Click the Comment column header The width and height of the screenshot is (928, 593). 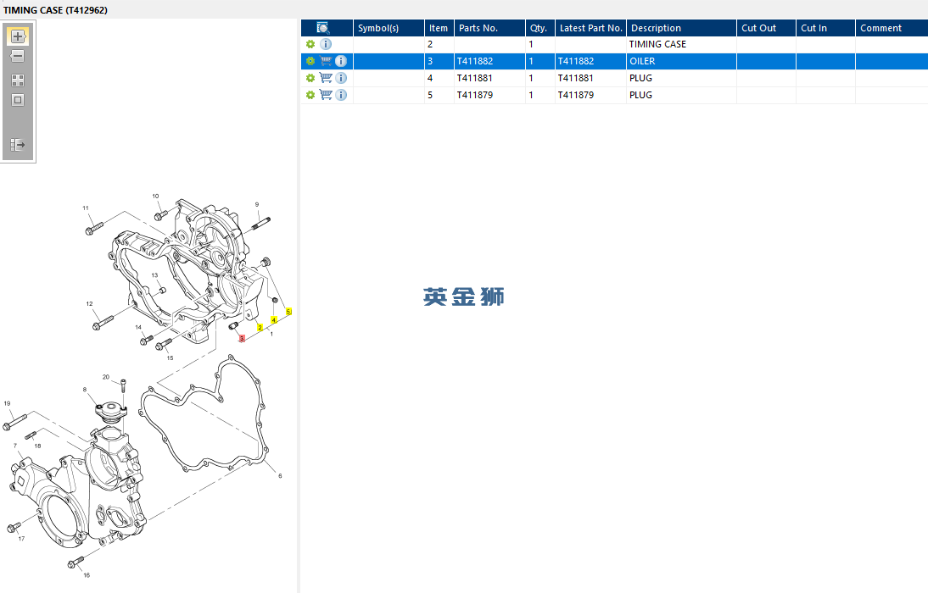tap(892, 28)
